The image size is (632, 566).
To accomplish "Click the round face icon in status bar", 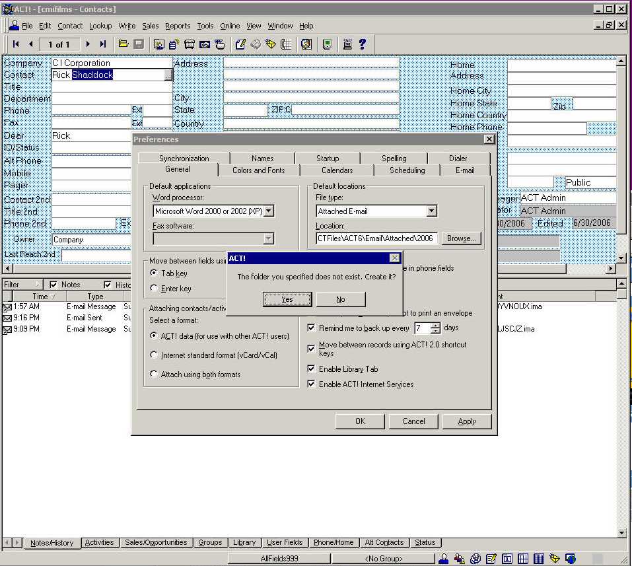I will [475, 558].
